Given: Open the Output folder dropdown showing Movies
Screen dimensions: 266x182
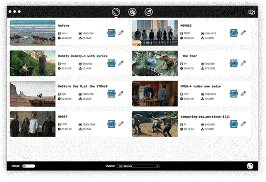Looking at the screenshot, I should click(138, 166).
